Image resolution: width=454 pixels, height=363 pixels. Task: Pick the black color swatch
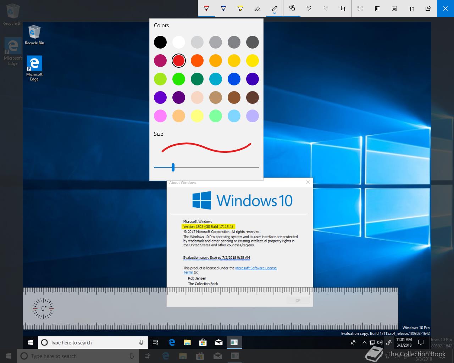[x=160, y=42]
